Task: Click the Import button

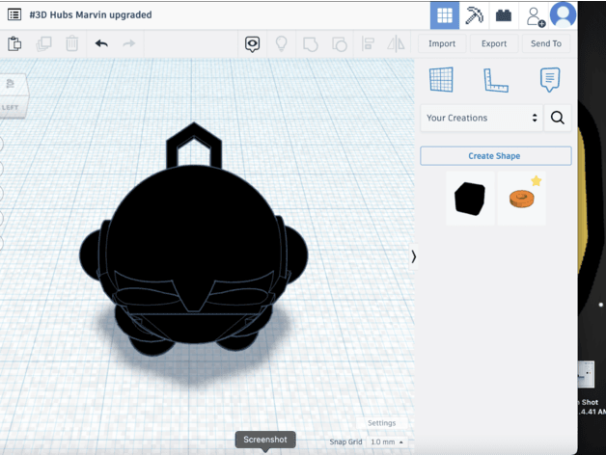Action: pyautogui.click(x=442, y=43)
